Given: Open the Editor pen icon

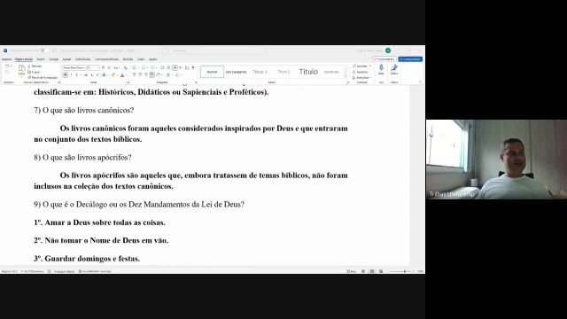Looking at the screenshot, I should coord(394,69).
